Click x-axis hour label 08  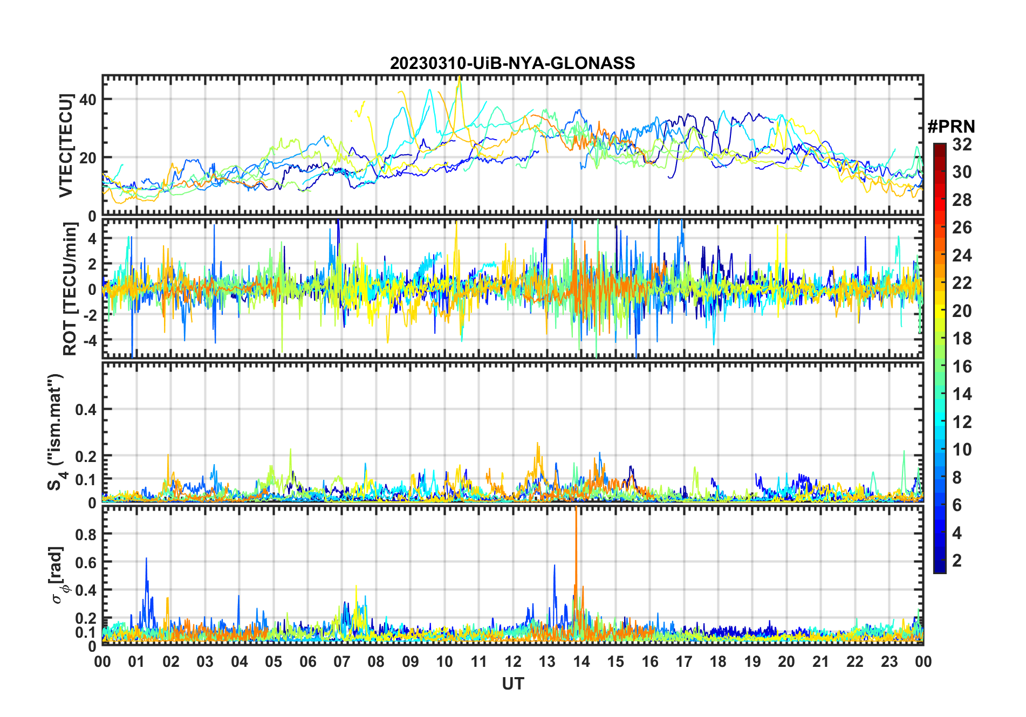[x=377, y=661]
